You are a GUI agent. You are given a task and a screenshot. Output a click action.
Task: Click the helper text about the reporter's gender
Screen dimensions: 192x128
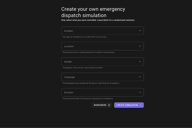tap(83, 68)
